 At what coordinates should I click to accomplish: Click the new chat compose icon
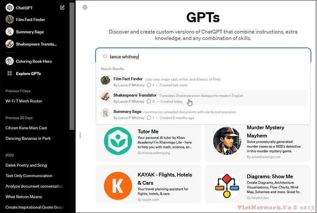(62, 8)
